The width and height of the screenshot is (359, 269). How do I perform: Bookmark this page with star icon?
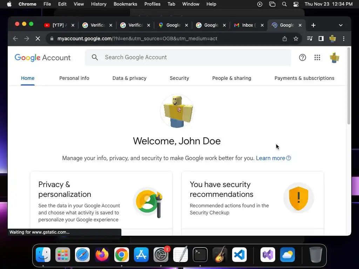[296, 39]
